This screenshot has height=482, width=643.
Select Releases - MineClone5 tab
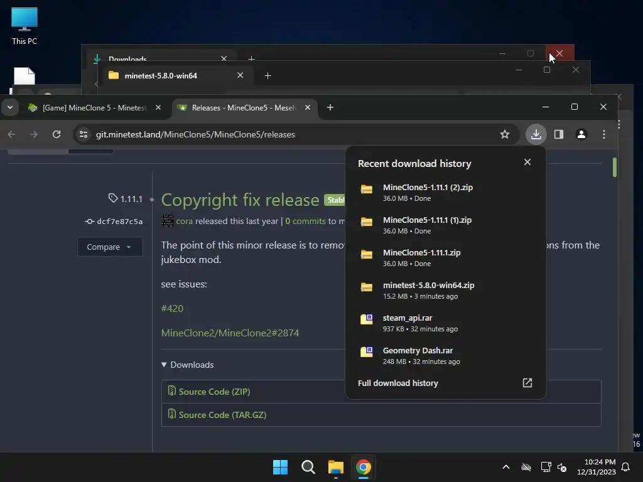244,108
